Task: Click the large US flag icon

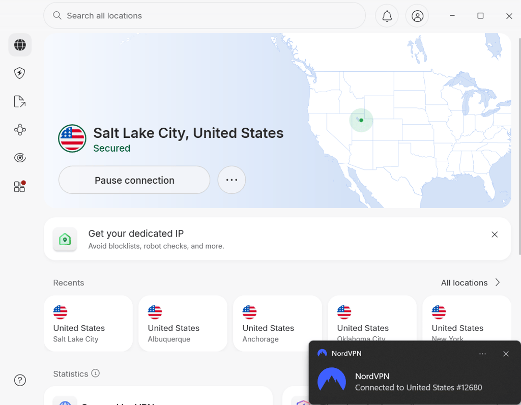Action: tap(72, 138)
